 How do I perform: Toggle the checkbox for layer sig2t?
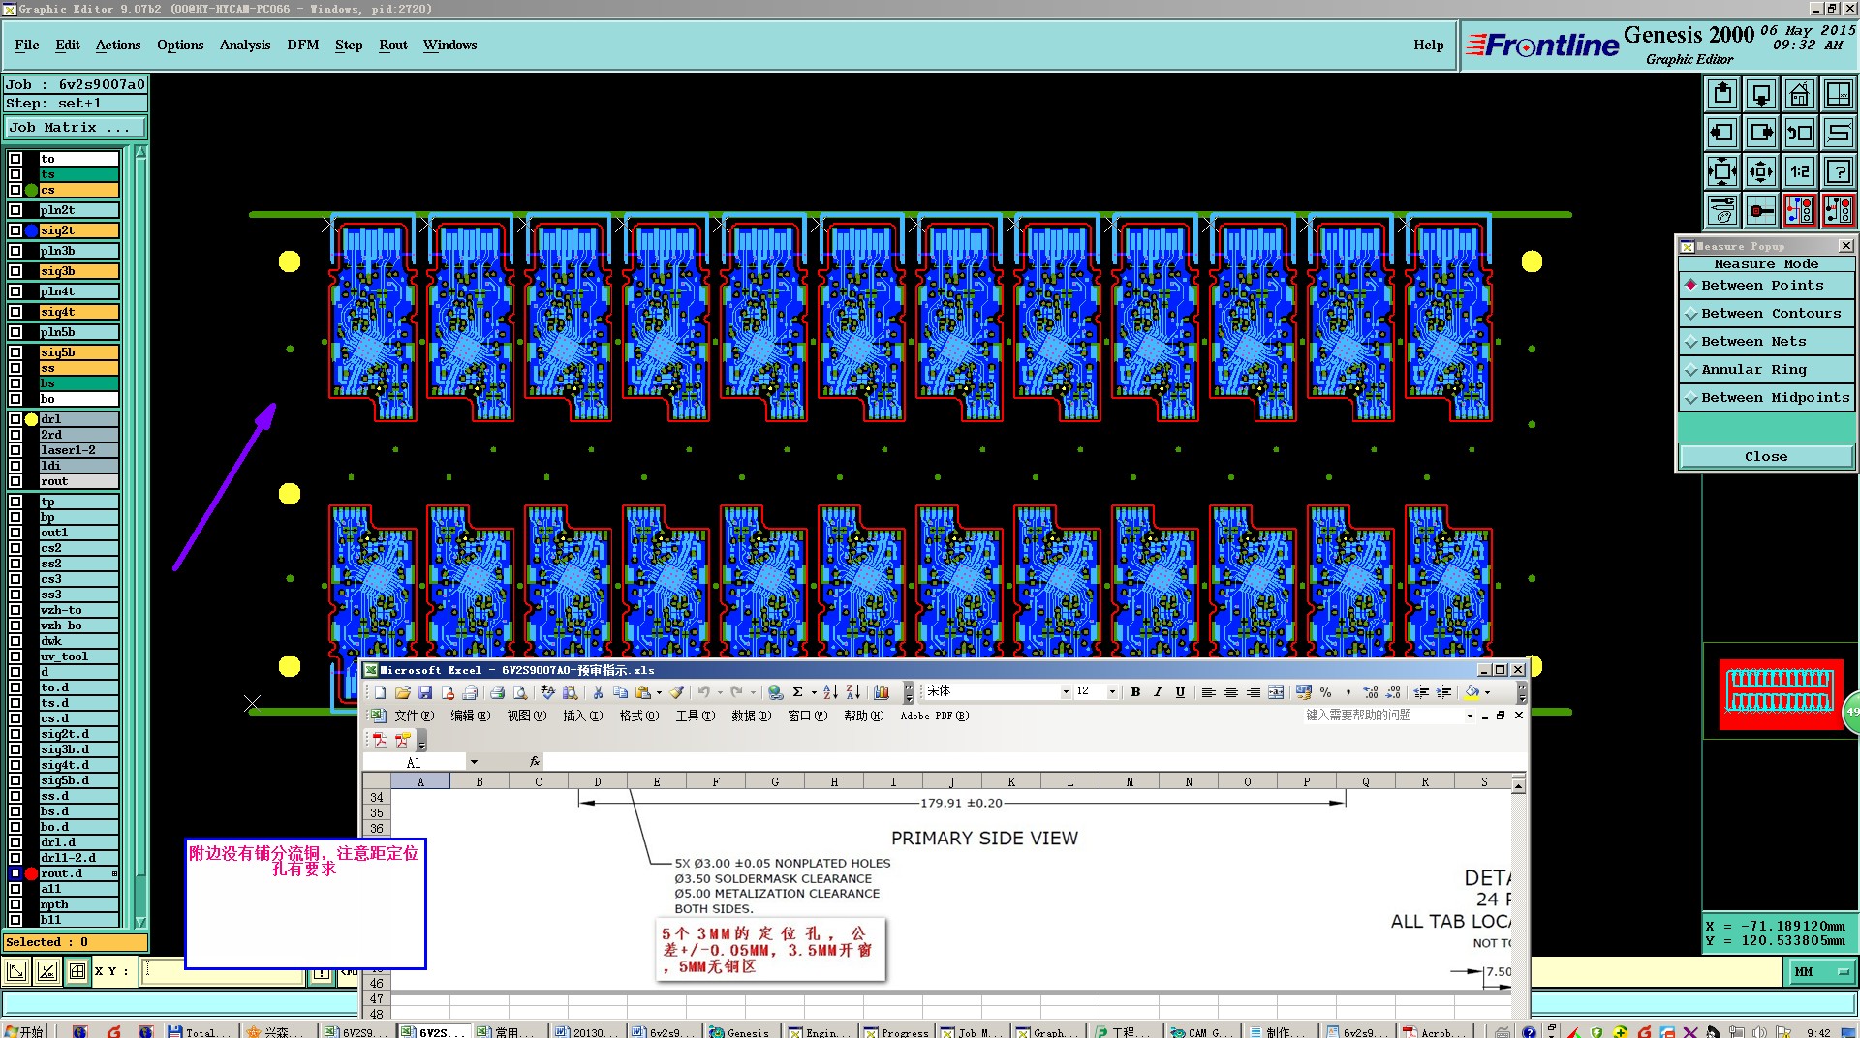(15, 230)
